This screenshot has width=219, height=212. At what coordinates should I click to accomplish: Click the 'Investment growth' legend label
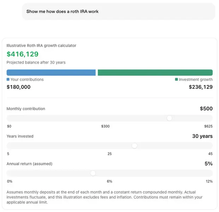[x=196, y=79]
